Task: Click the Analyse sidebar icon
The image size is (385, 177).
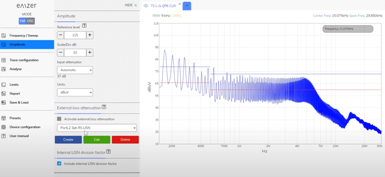Action: [x=4, y=69]
